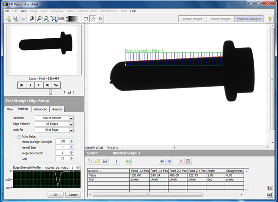The width and height of the screenshot is (278, 202).
Task: Click the red X delete step icon
Action: [181, 161]
